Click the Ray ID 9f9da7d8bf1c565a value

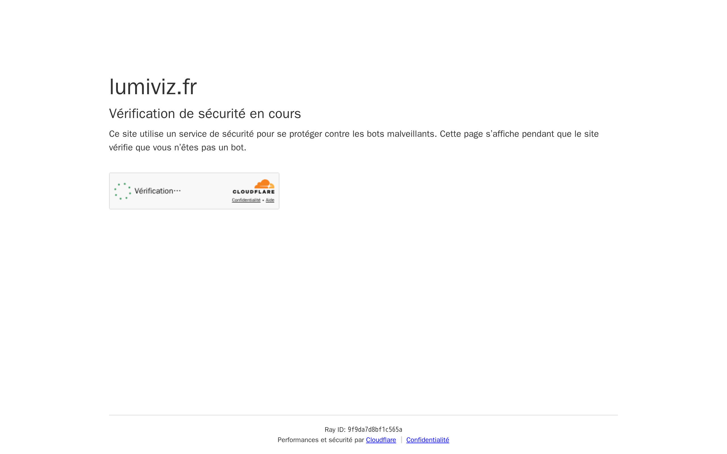click(x=375, y=429)
